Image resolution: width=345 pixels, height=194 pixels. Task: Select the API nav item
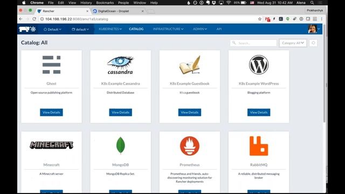pos(219,29)
